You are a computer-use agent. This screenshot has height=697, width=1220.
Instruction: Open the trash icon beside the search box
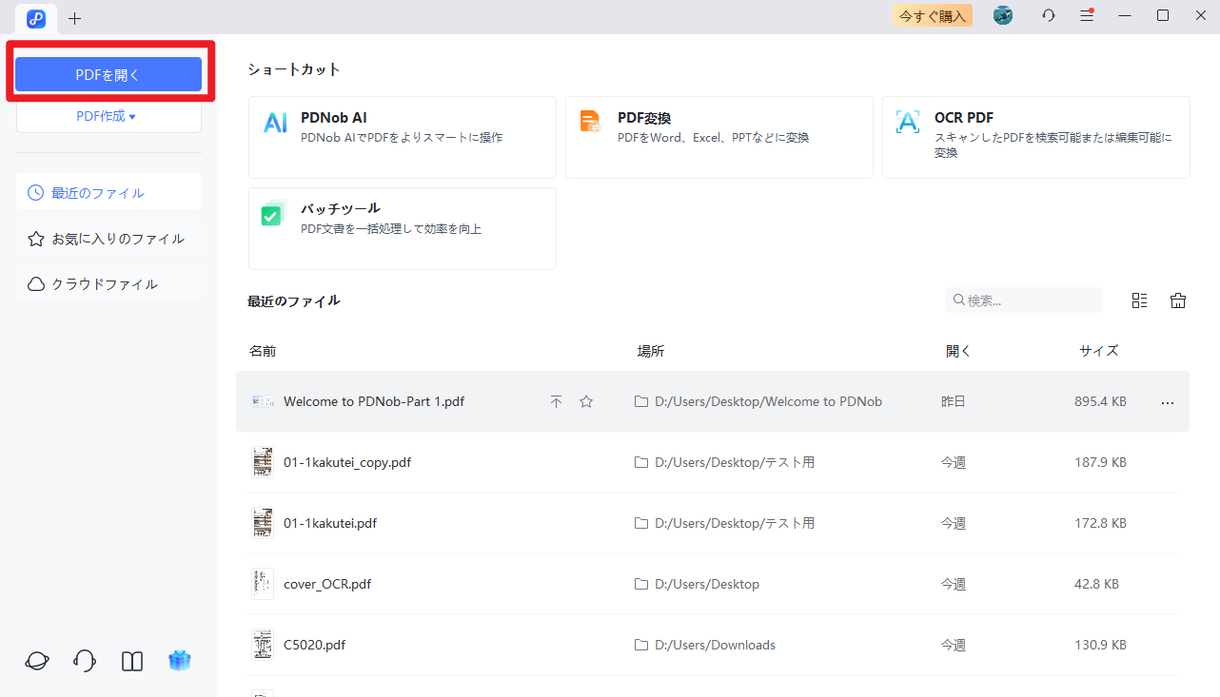[x=1177, y=300]
